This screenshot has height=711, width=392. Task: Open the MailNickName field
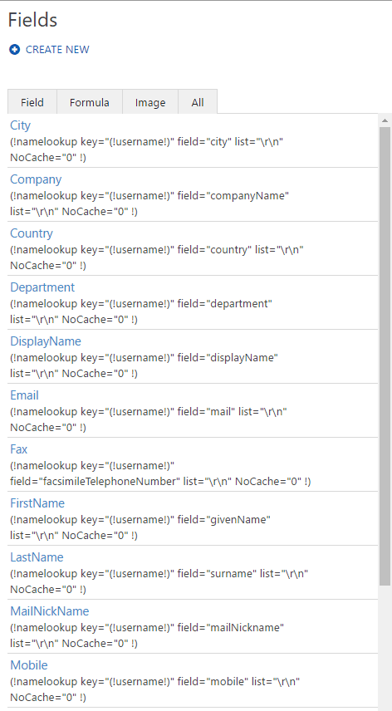[49, 610]
